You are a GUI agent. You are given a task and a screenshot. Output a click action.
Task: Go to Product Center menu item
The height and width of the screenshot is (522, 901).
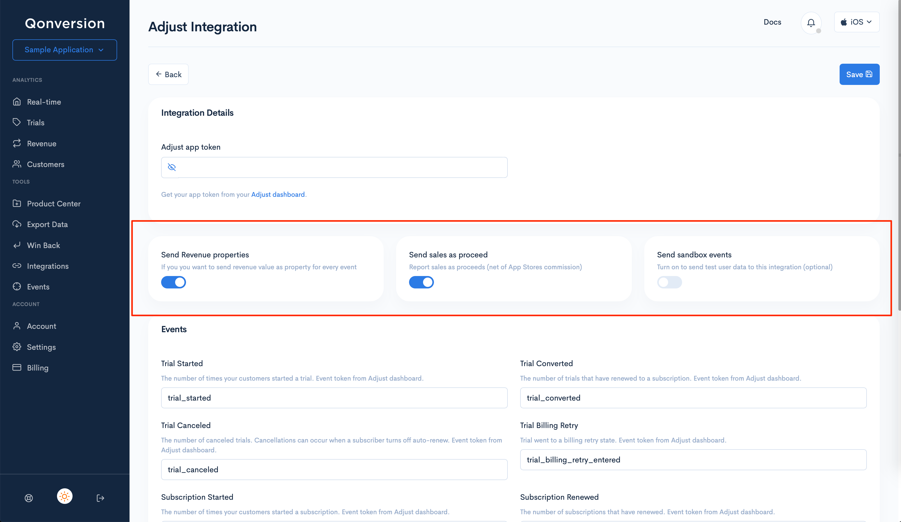click(x=54, y=204)
